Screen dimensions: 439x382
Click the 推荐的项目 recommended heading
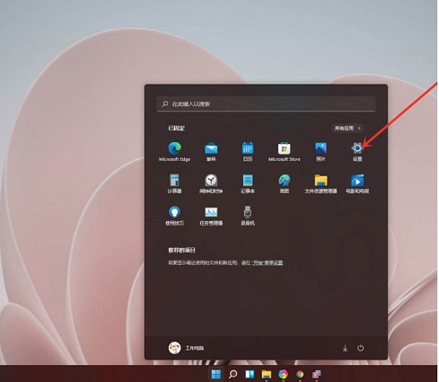[x=181, y=250]
